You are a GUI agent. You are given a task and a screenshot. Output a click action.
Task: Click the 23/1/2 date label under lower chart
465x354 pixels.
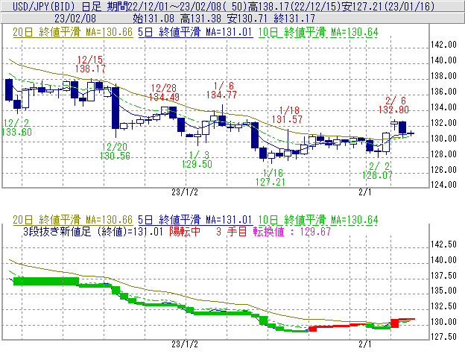click(185, 344)
